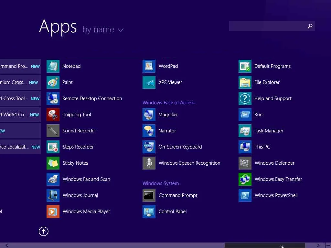The width and height of the screenshot is (331, 248).
Task: Open Windows Media Player icon
Action: [x=53, y=212]
